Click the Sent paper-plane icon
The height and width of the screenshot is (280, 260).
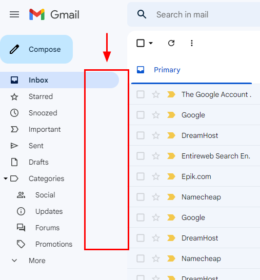pos(14,146)
